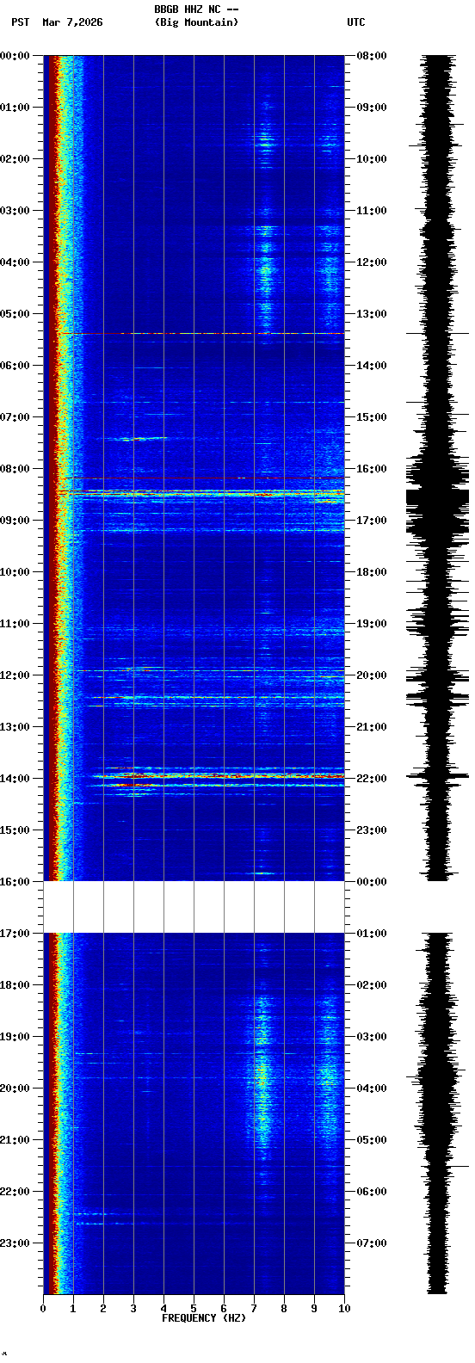This screenshot has height=1363, width=475.
Task: Click the 04:00 PST time label
Action: point(15,262)
